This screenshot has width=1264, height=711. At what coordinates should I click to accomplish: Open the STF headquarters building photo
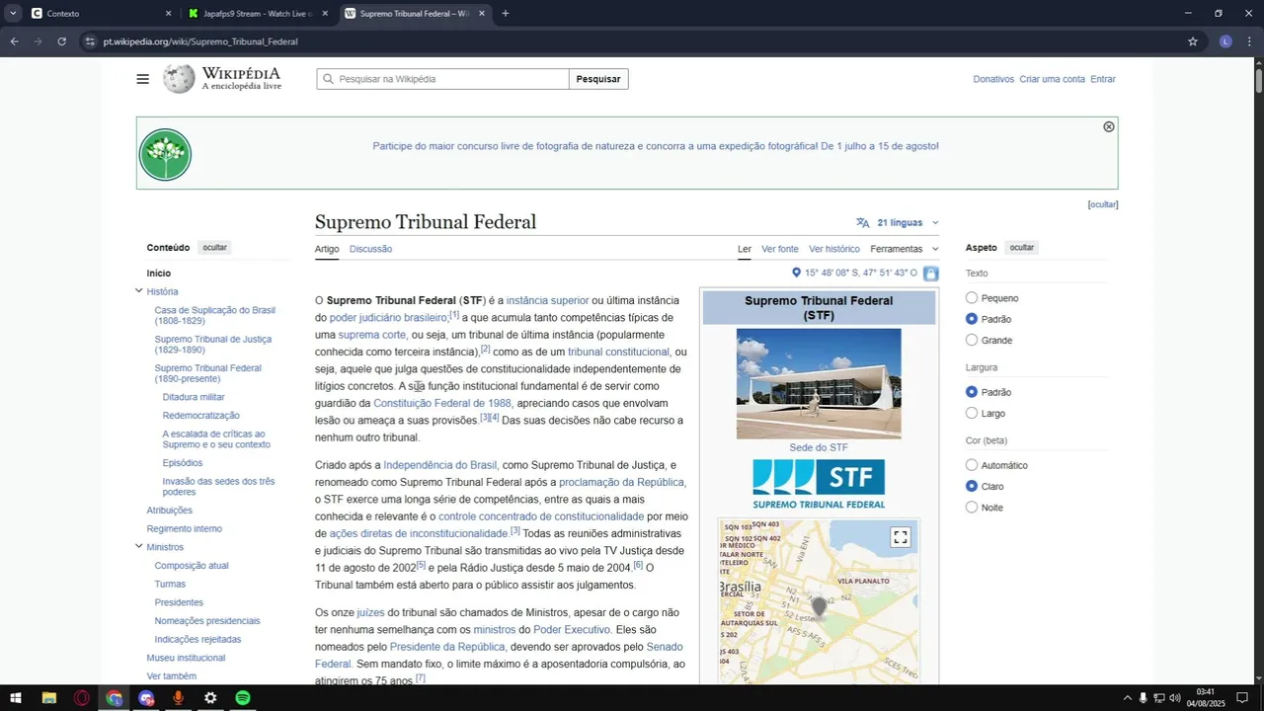[x=819, y=383]
